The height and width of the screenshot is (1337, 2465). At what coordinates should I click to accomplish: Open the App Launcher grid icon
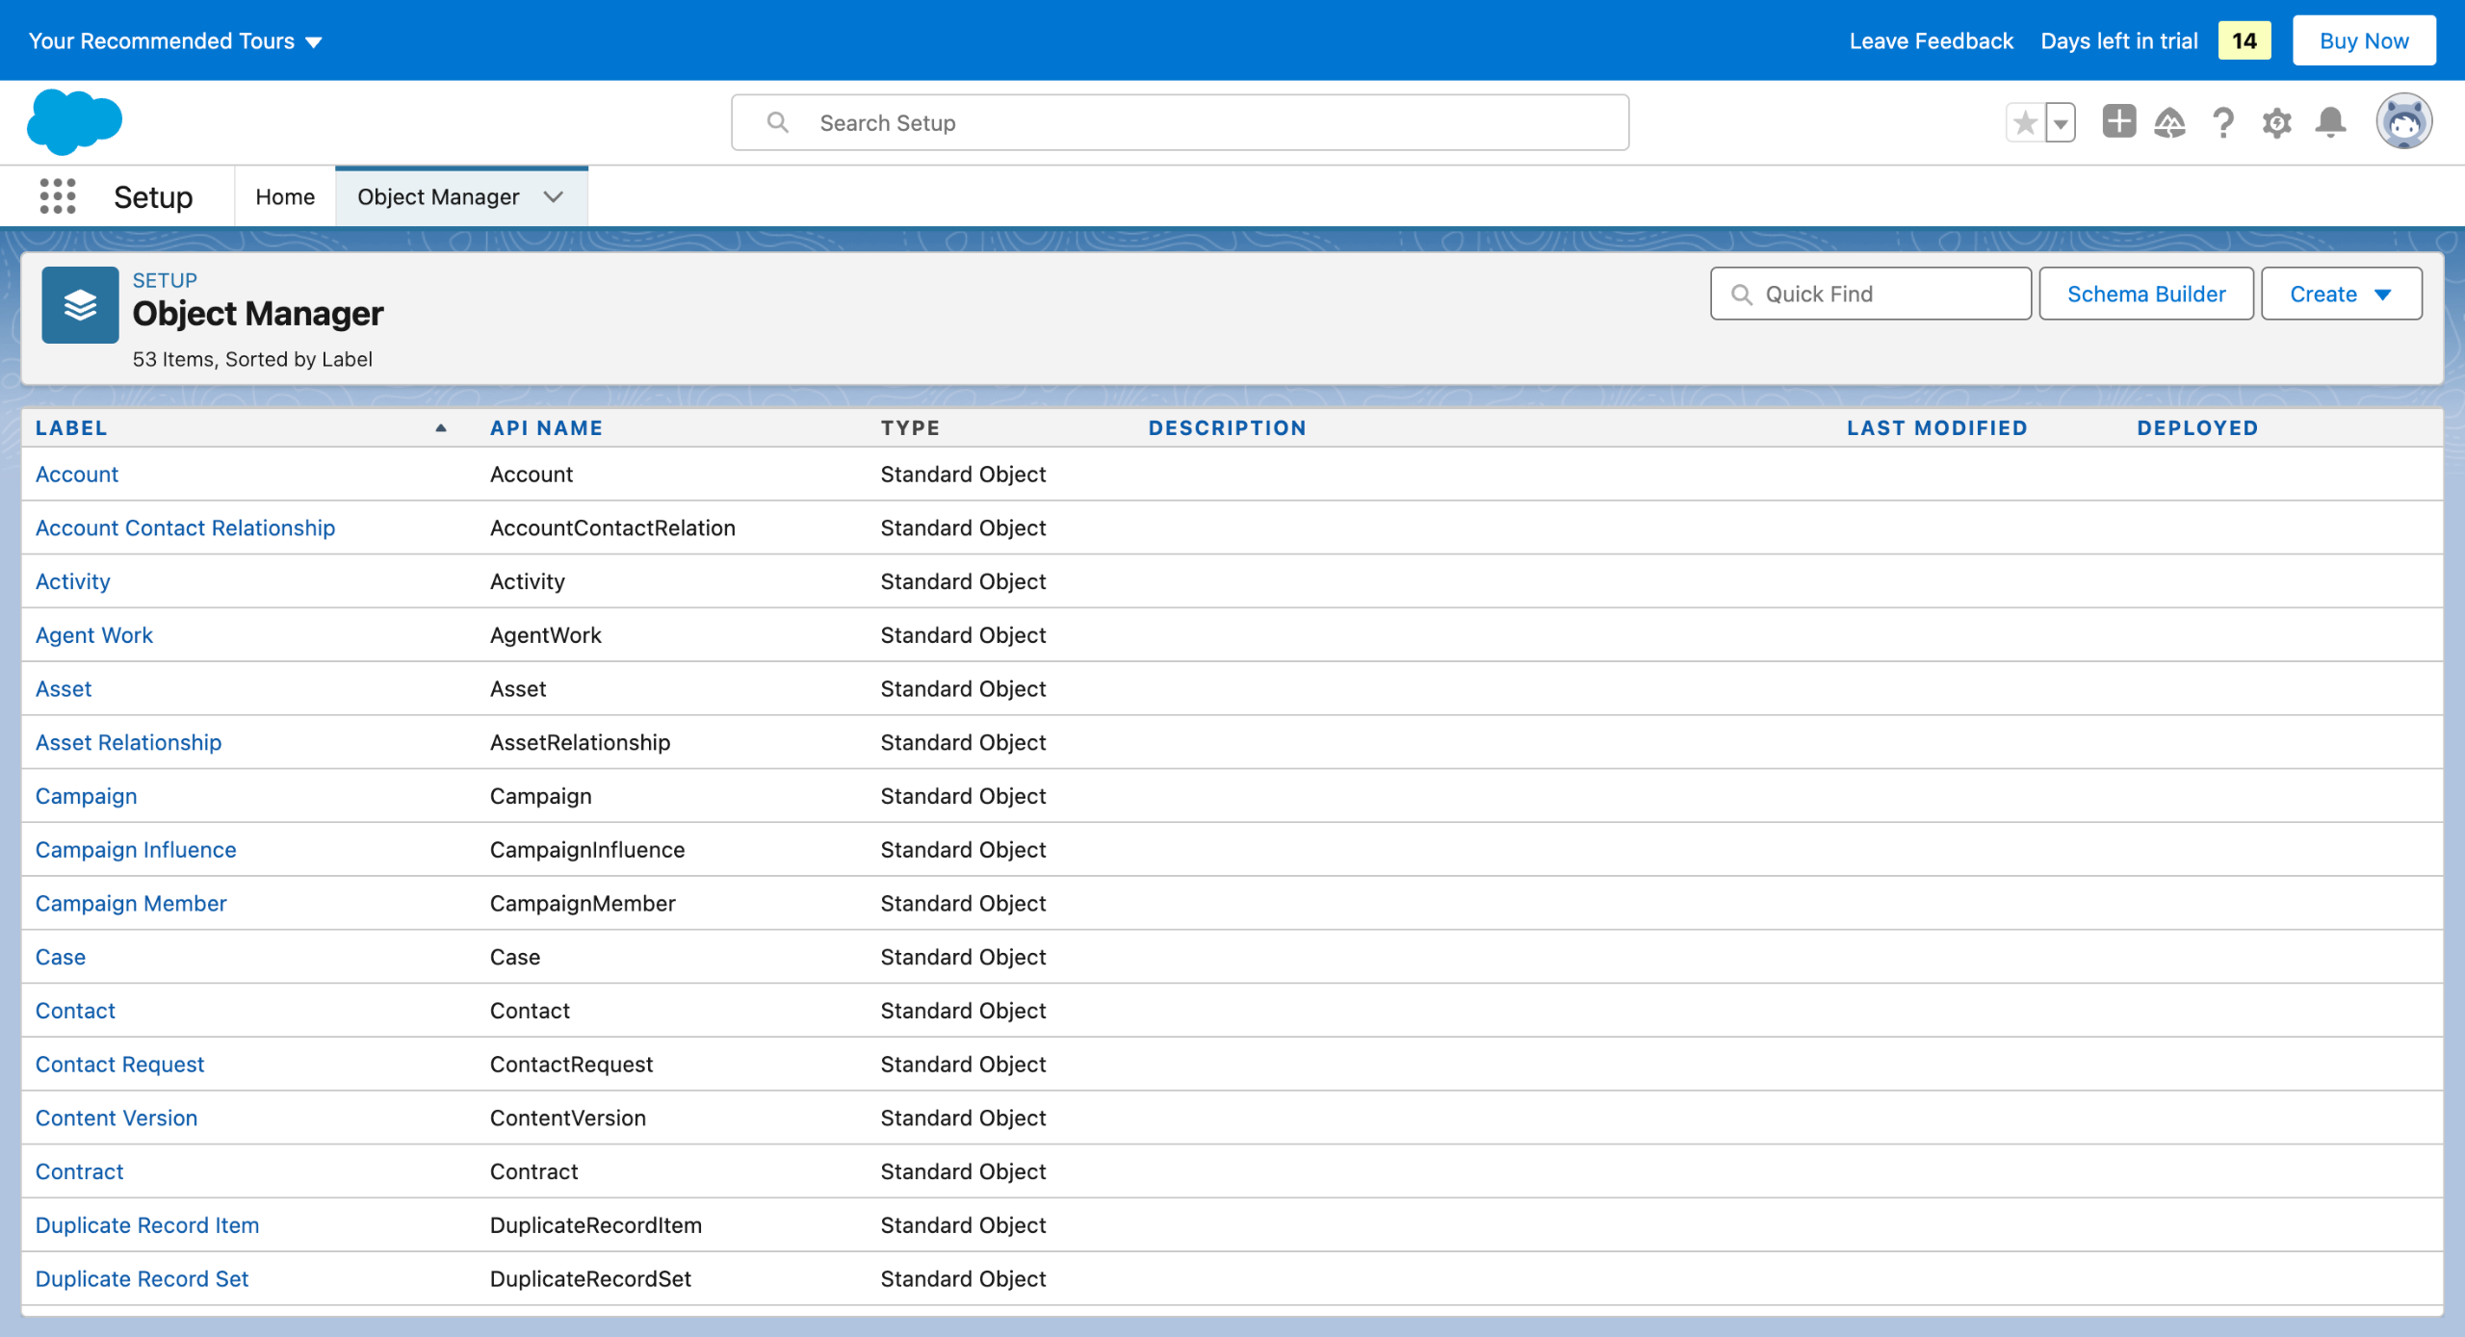[58, 196]
